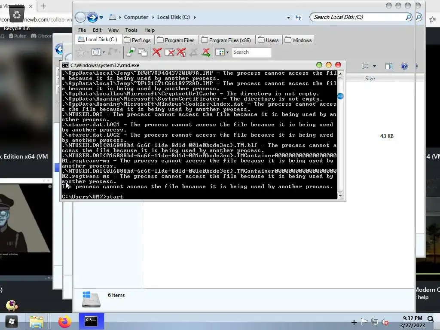Open the Tools menu

[x=131, y=30]
